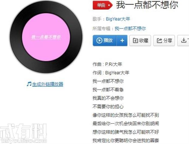
Task: Click the lyric line 我一点都不着急
Action: coord(108,90)
